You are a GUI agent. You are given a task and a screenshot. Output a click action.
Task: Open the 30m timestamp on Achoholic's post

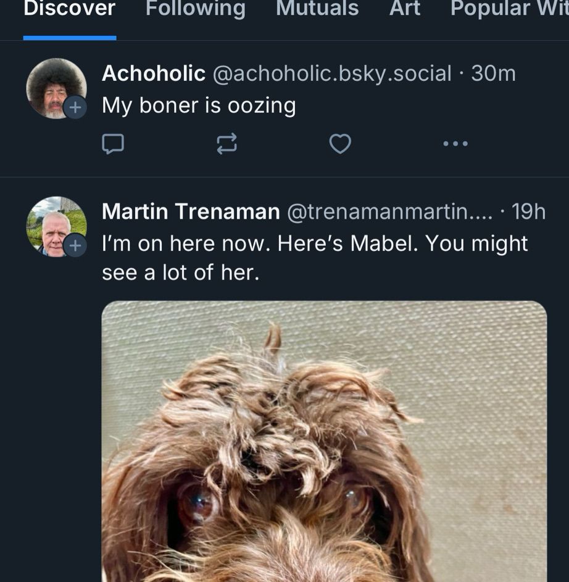click(493, 74)
